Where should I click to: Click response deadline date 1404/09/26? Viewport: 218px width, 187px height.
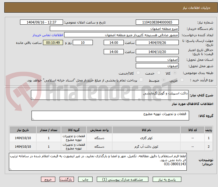[157, 43]
